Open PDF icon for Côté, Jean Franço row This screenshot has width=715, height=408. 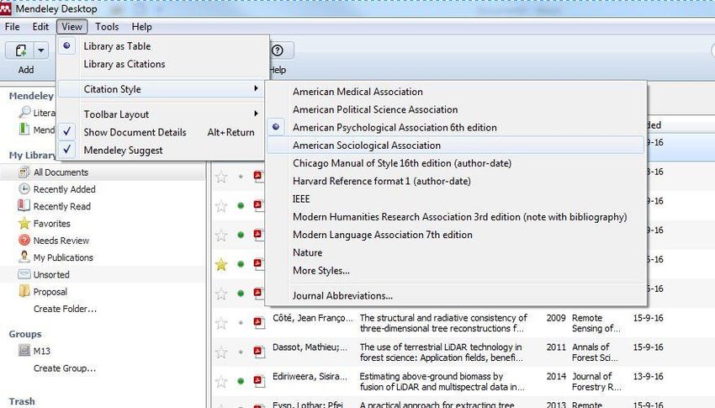(258, 322)
